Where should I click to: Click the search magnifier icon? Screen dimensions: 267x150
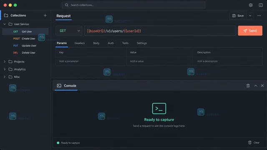[67, 5]
